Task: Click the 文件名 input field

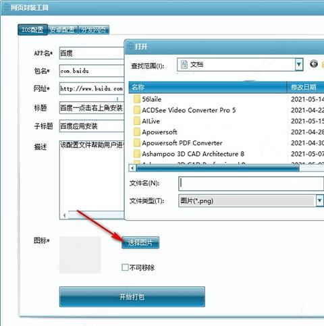Action: pyautogui.click(x=251, y=184)
